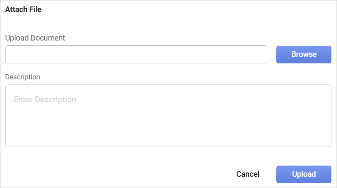
Task: Click into the Enter Description text area
Action: tap(168, 116)
